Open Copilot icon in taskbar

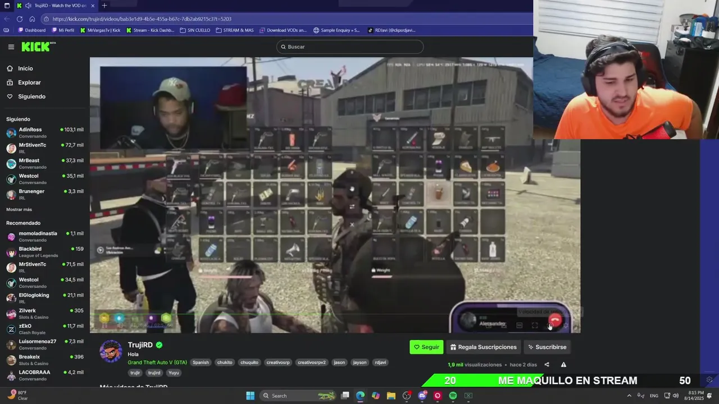coord(376,396)
